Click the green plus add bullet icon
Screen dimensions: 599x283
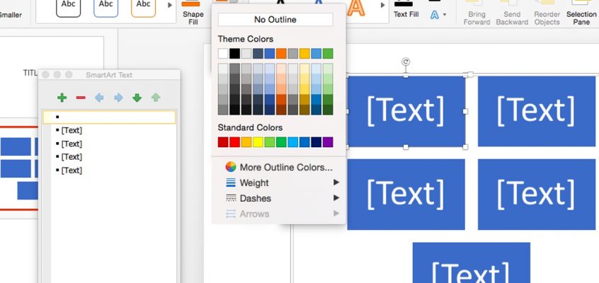62,98
